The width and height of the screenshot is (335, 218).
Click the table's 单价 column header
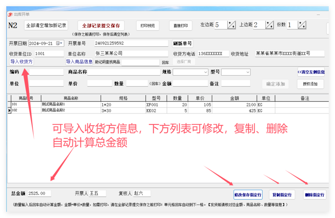(200, 98)
